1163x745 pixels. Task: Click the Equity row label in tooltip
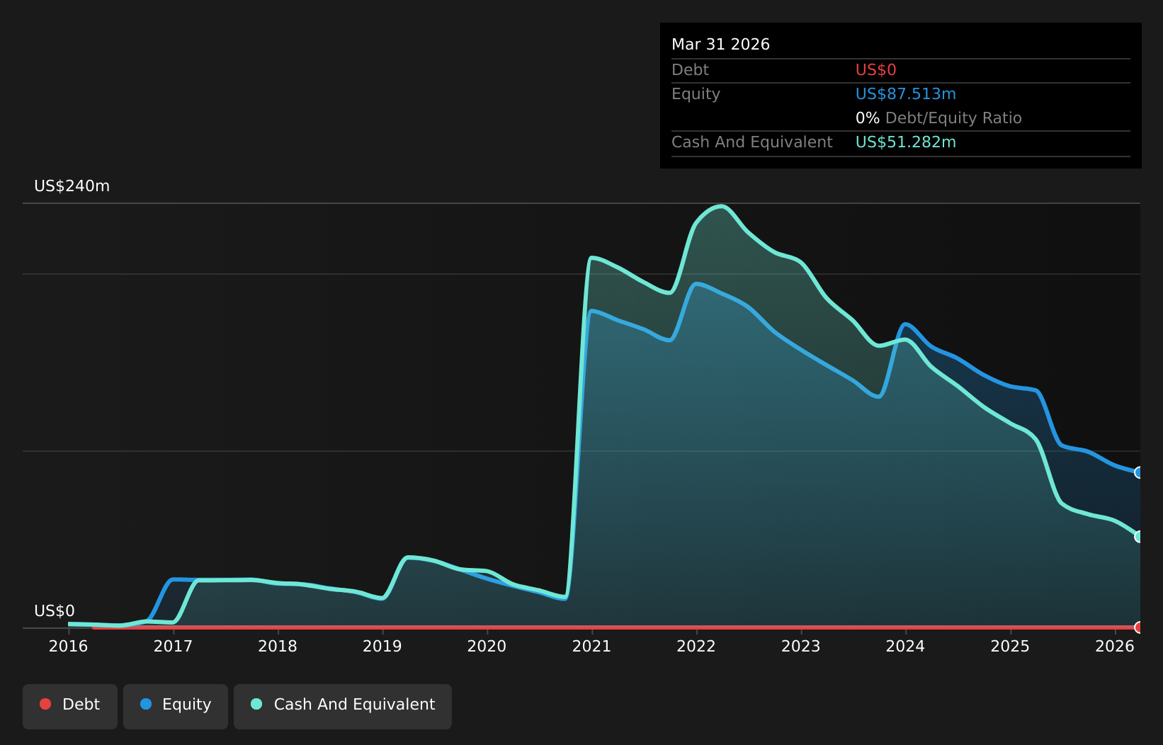696,94
